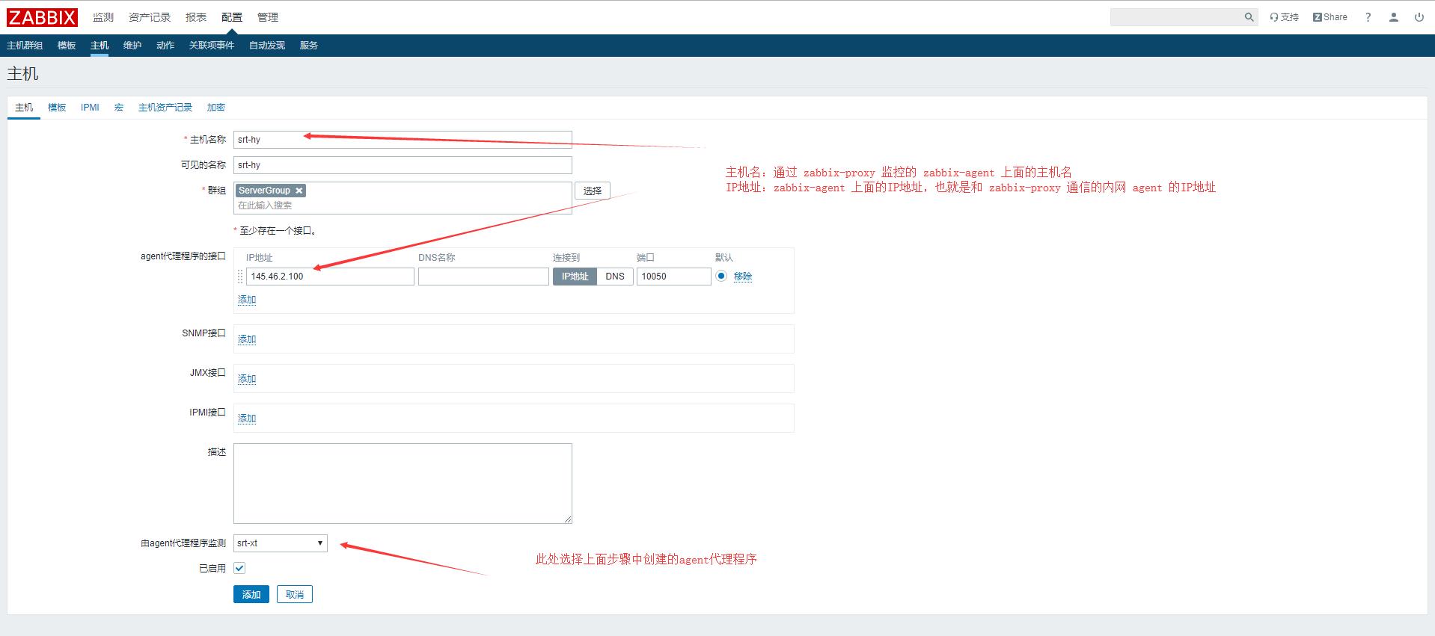Focus the port field 10050
The height and width of the screenshot is (636, 1435).
(673, 277)
